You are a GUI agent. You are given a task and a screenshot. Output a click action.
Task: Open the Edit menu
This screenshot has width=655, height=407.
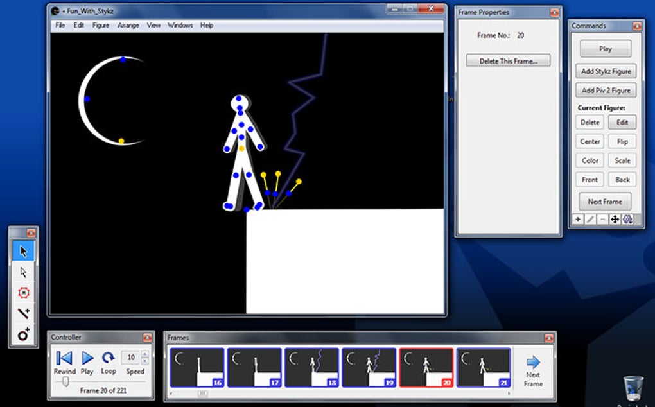click(78, 26)
